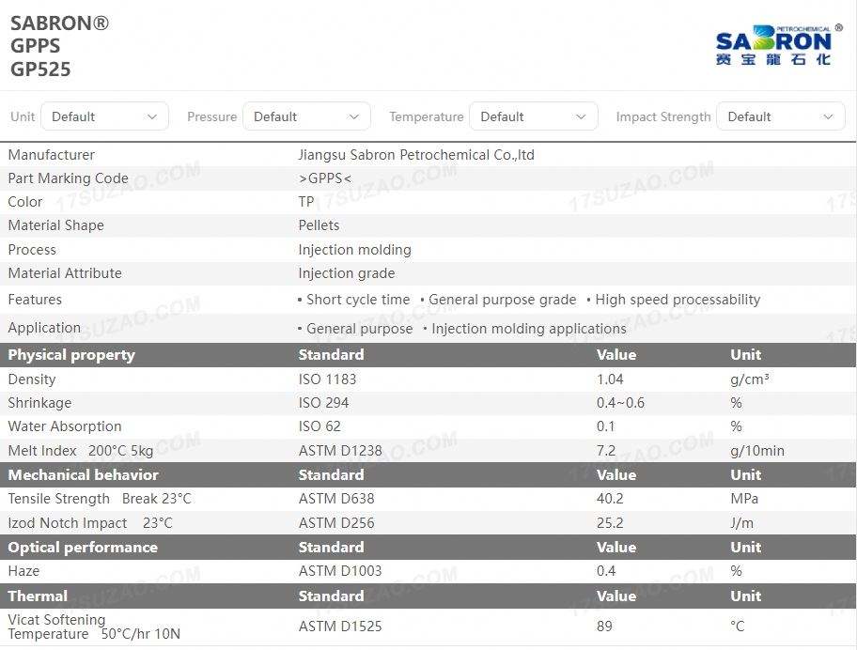This screenshot has width=857, height=650.
Task: Select the Injection molding applications entry
Action: pos(528,329)
